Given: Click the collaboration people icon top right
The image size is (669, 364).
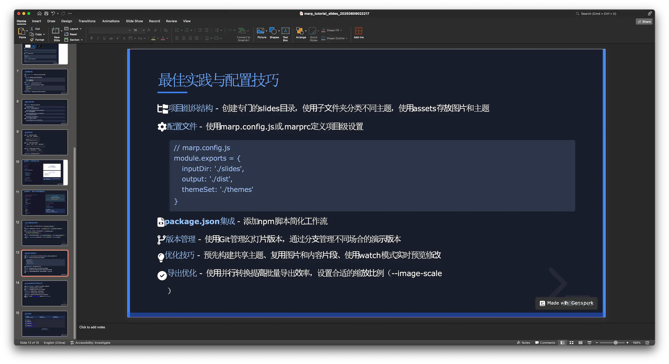Looking at the screenshot, I should [650, 13].
